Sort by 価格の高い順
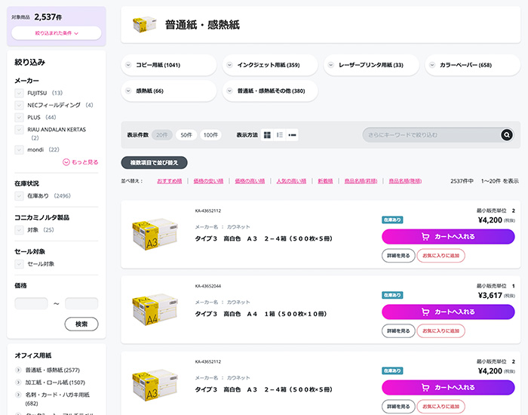This screenshot has height=415, width=528. 250,181
